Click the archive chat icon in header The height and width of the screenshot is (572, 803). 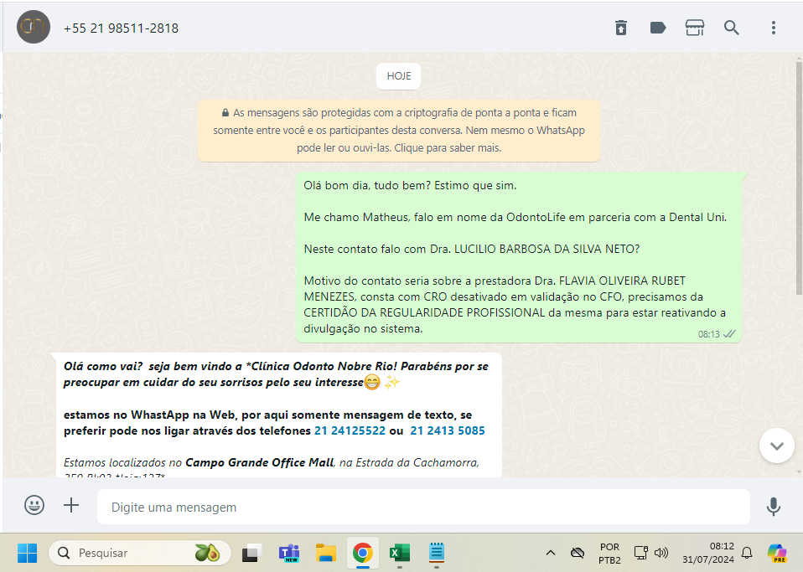(620, 28)
